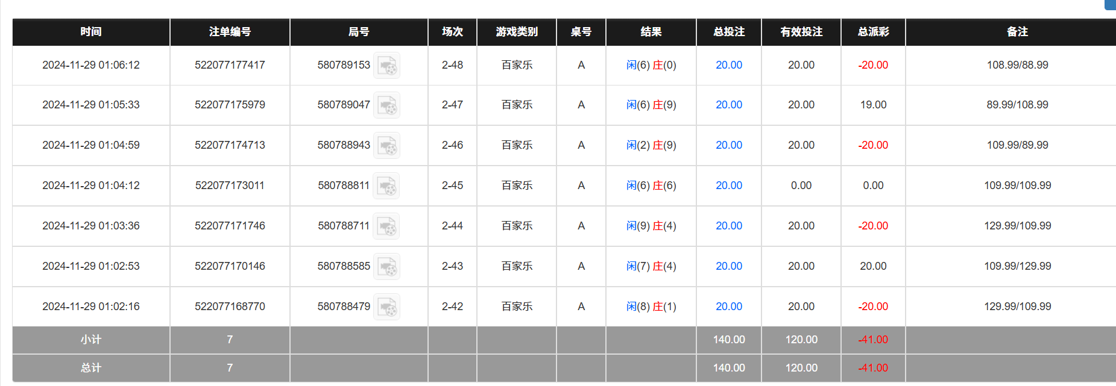This screenshot has height=386, width=1116.
Task: Click the 注单编号 column header
Action: (x=230, y=32)
